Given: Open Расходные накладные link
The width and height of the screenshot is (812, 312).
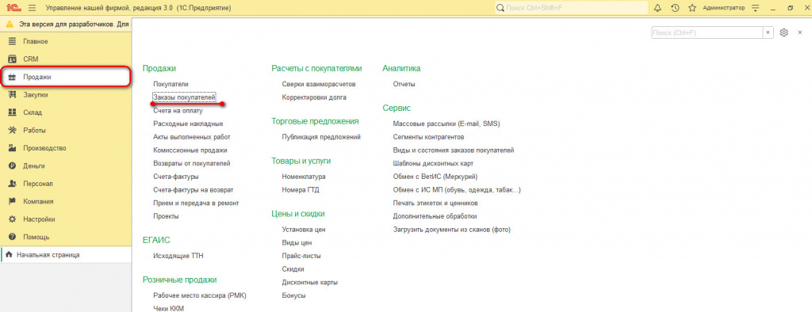Looking at the screenshot, I should click(x=188, y=124).
